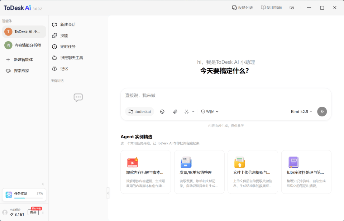Open the vertical three-dot menu beside 购买
The height and width of the screenshot is (221, 344).
43,212
